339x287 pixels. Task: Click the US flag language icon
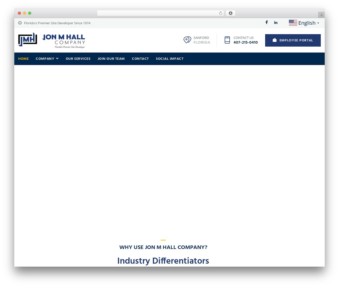pos(293,23)
